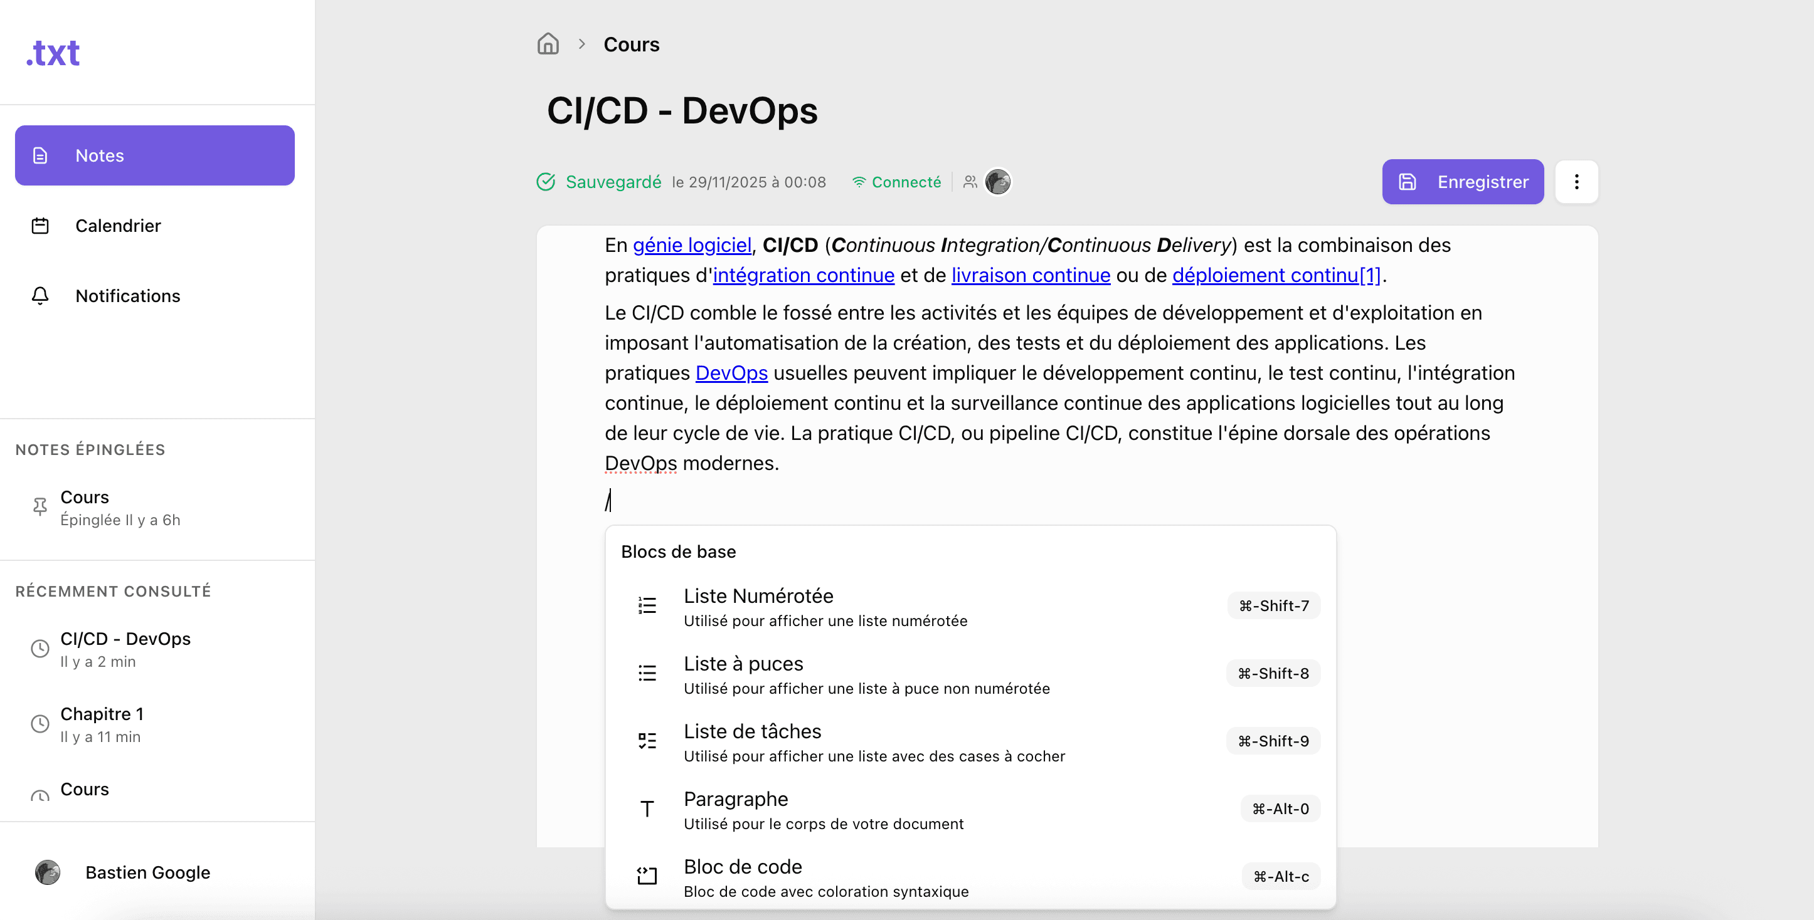Click the Bastien Google profile entry
Image resolution: width=1814 pixels, height=920 pixels.
click(x=147, y=872)
